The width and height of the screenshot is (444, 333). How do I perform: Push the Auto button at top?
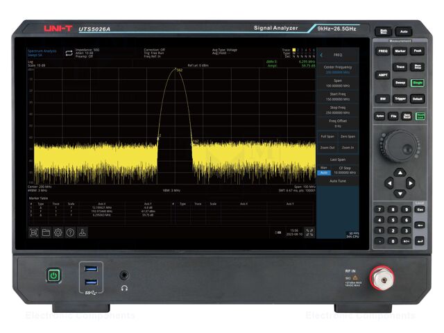click(x=404, y=31)
